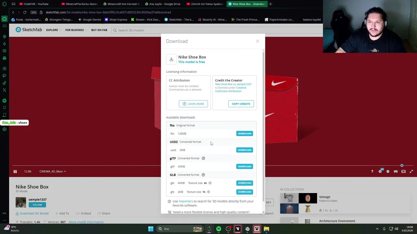This screenshot has height=234, width=417.
Task: Report this model
Action: click(267, 213)
